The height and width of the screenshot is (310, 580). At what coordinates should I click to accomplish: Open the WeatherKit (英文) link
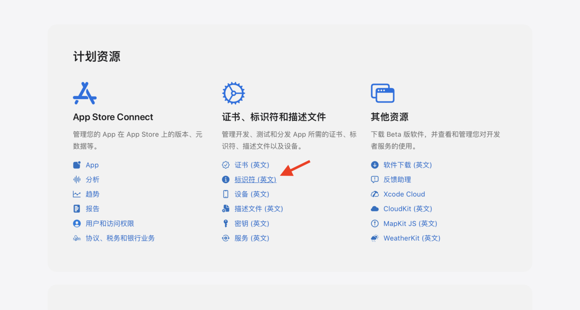pos(412,238)
